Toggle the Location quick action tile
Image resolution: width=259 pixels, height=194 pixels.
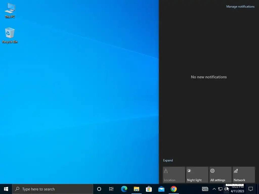click(174, 175)
